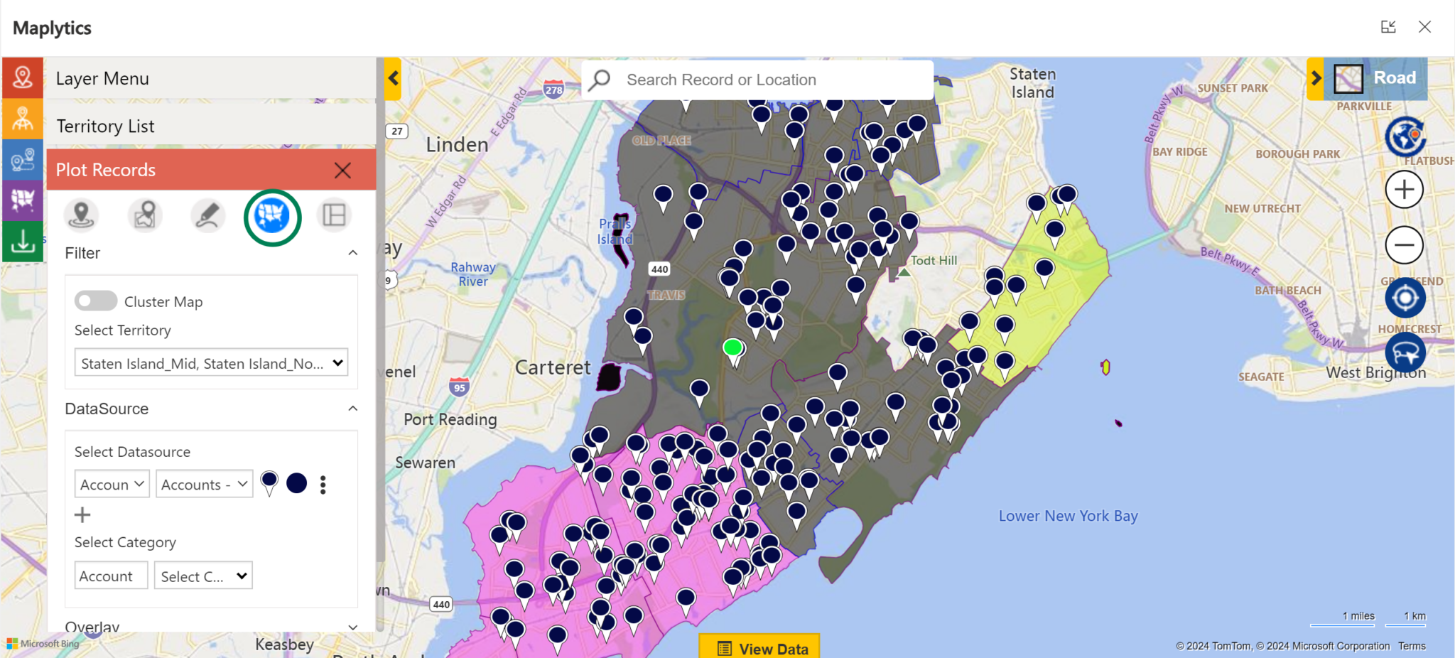Screen dimensions: 1455x658
Task: Click the refresh globe icon on the map
Action: [1405, 136]
